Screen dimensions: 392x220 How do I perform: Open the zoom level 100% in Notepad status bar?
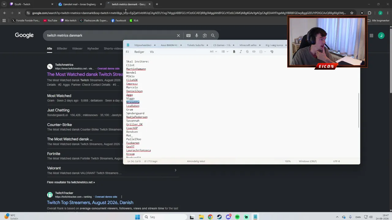288,161
